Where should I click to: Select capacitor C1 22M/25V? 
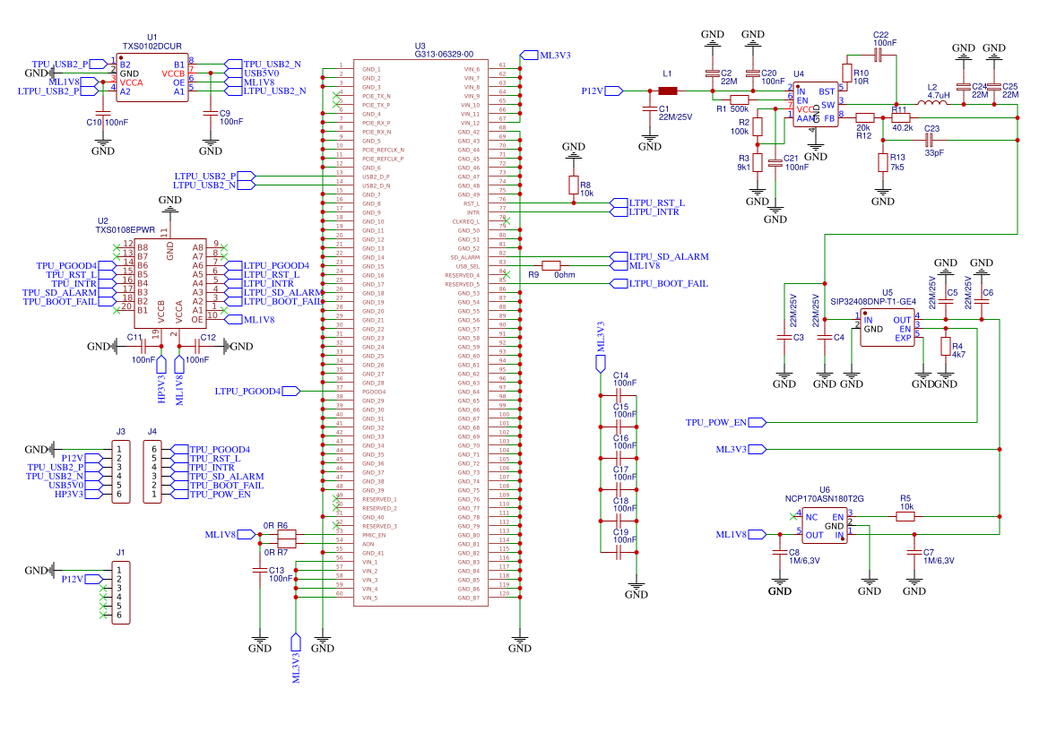650,108
